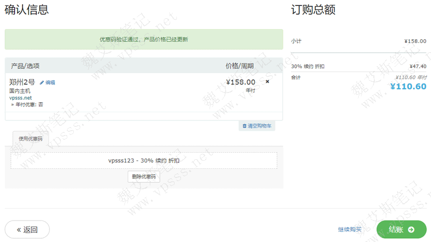Viewport: 431px width, 242px height.
Task: Remove the 郑州2号 item with the × icon
Action: tap(267, 82)
